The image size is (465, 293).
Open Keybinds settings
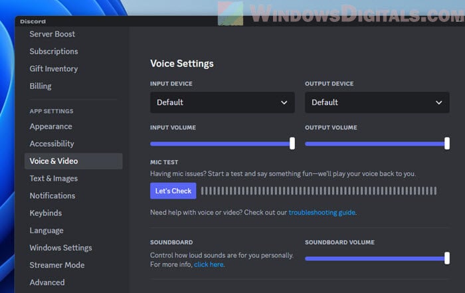[x=46, y=213]
